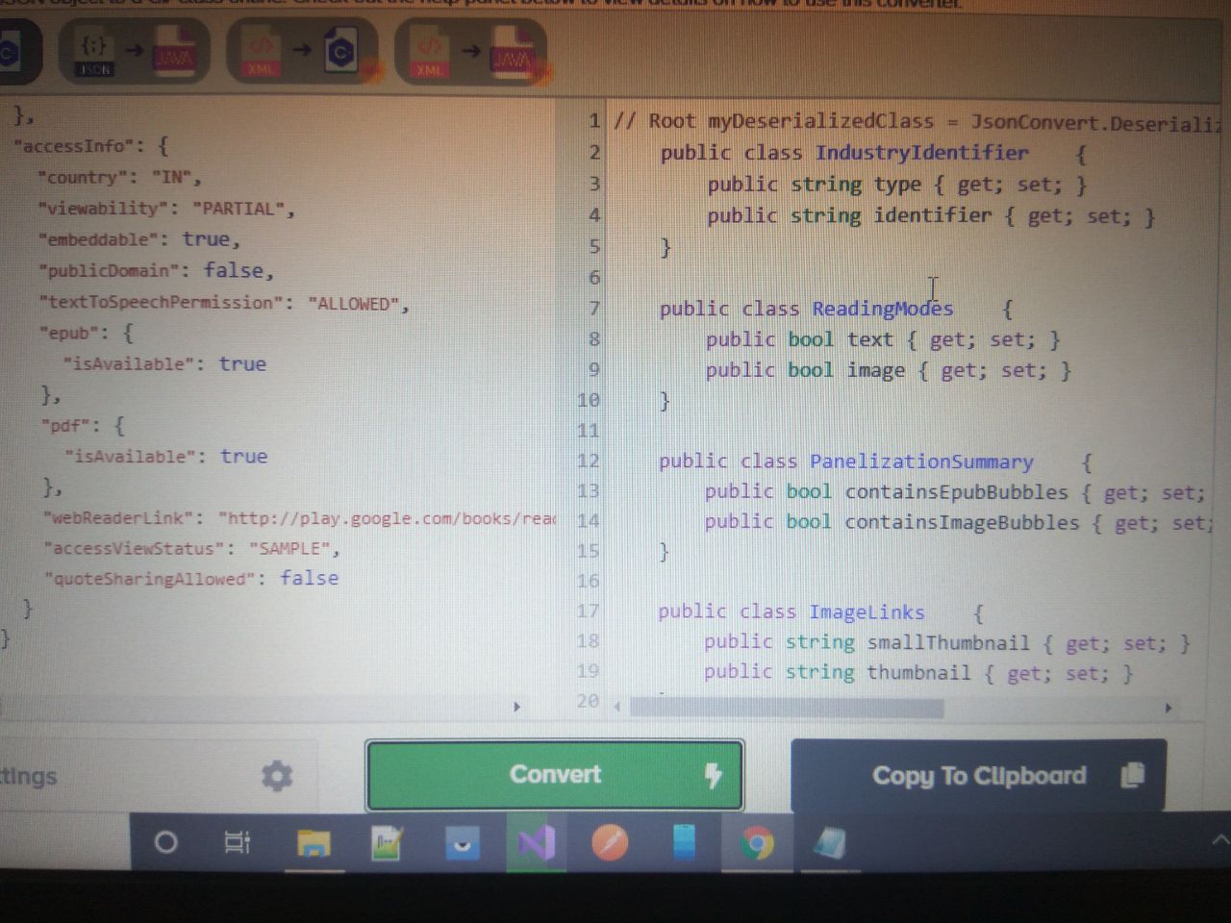Switch to Visual Studio on taskbar

(x=536, y=843)
